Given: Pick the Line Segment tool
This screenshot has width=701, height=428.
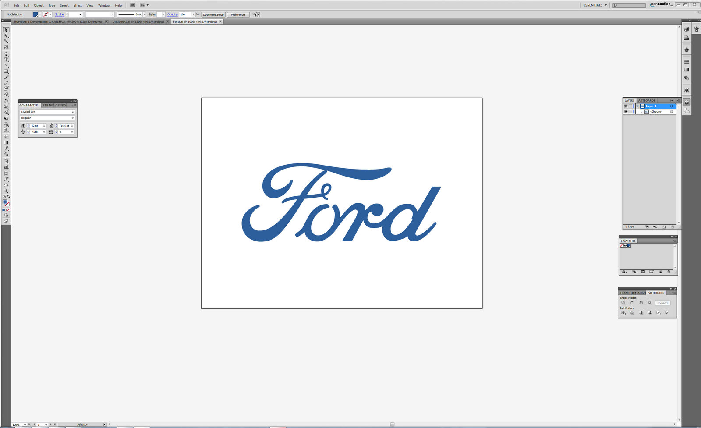Looking at the screenshot, I should (x=6, y=65).
